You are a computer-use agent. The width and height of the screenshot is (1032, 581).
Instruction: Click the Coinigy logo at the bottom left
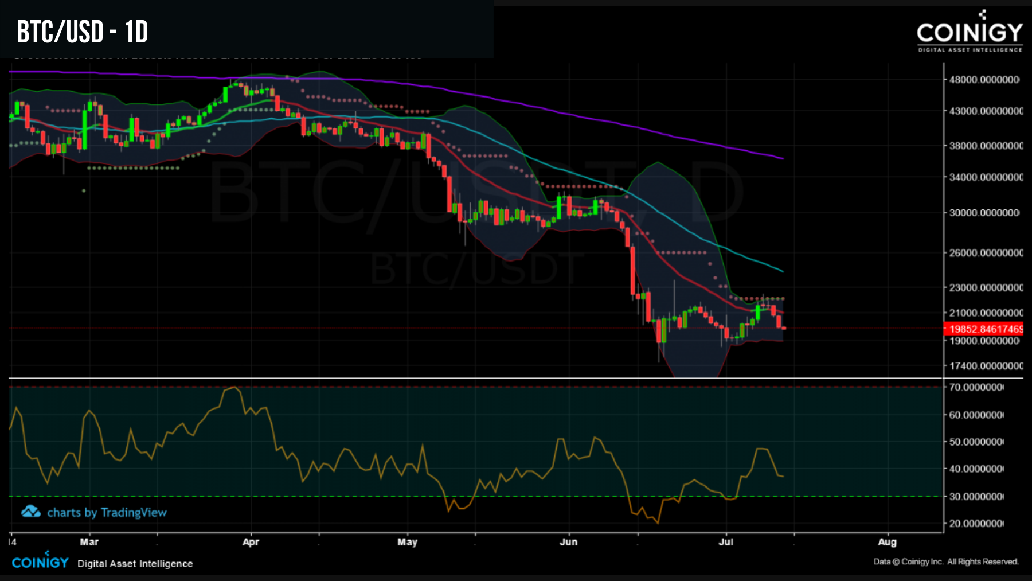(39, 563)
